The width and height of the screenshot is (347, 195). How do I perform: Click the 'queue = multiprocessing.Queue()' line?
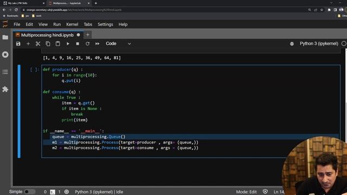[x=89, y=136]
